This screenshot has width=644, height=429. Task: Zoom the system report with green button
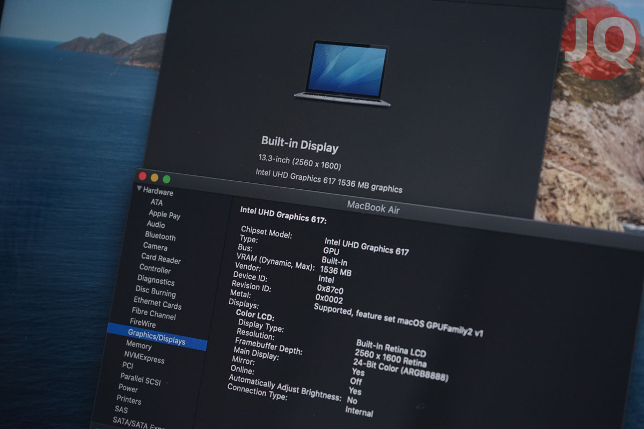pyautogui.click(x=166, y=179)
